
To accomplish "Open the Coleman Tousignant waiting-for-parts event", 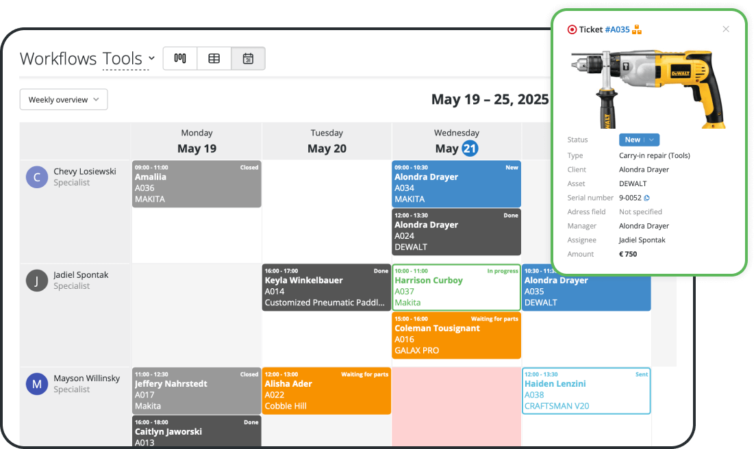I will (x=456, y=335).
